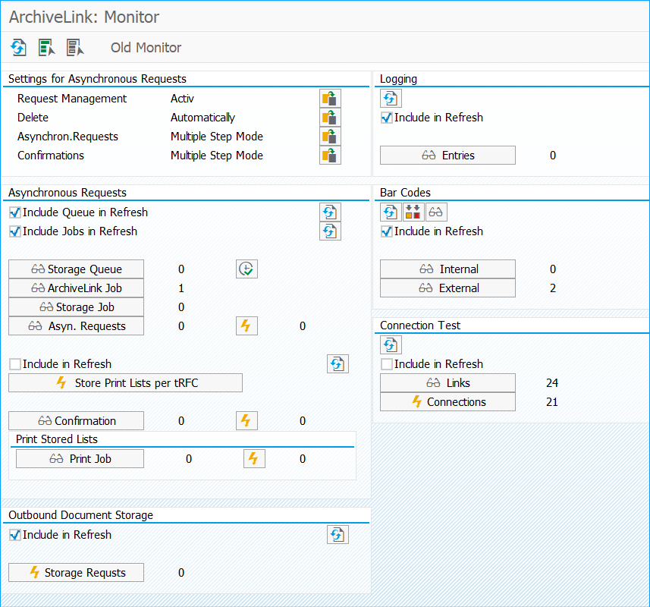Toggle Outbound Document Storage Include in Refresh
The image size is (650, 607).
pyautogui.click(x=15, y=535)
